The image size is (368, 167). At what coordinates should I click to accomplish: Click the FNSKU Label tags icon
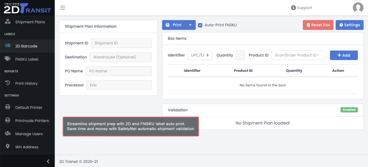[x=8, y=59]
